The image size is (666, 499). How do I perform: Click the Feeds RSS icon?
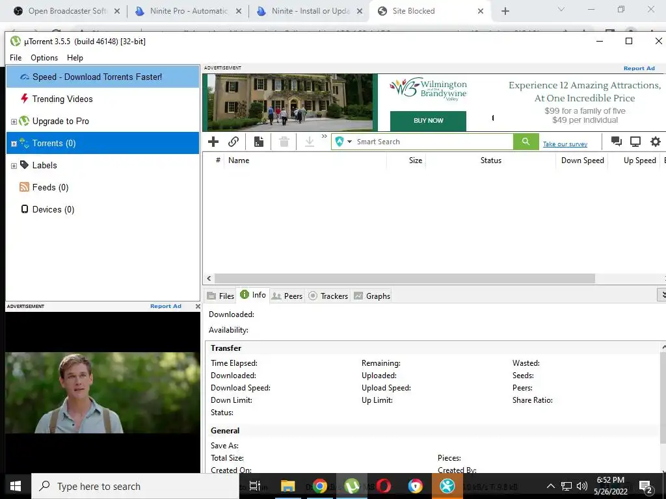click(x=24, y=187)
